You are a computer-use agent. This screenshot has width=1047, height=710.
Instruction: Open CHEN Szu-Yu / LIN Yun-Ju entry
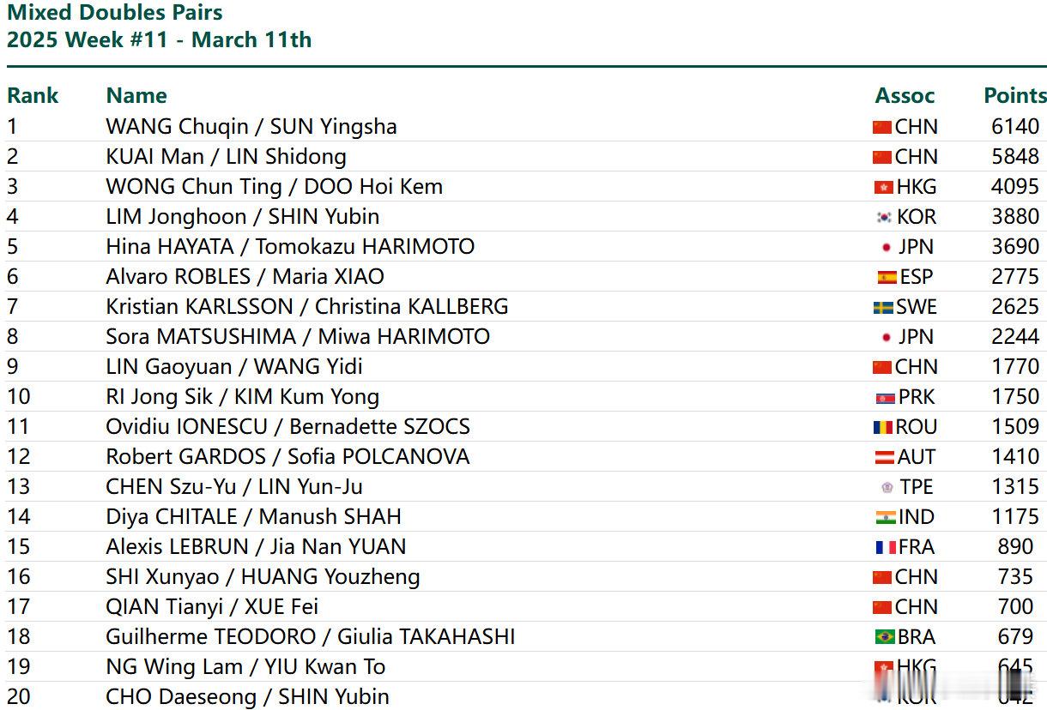pos(234,487)
